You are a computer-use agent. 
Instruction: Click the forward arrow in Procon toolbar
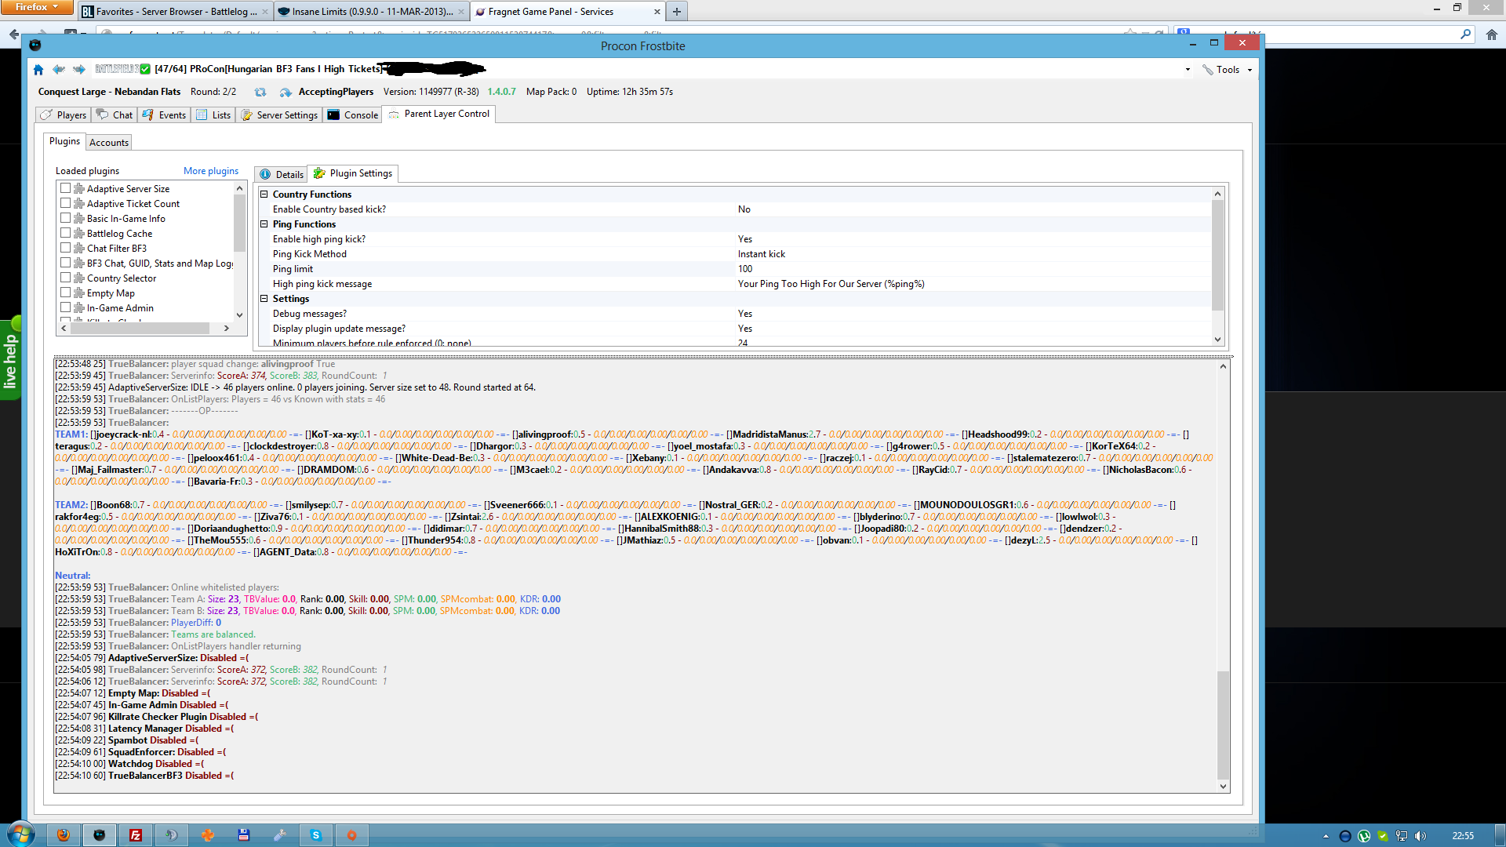click(x=79, y=70)
